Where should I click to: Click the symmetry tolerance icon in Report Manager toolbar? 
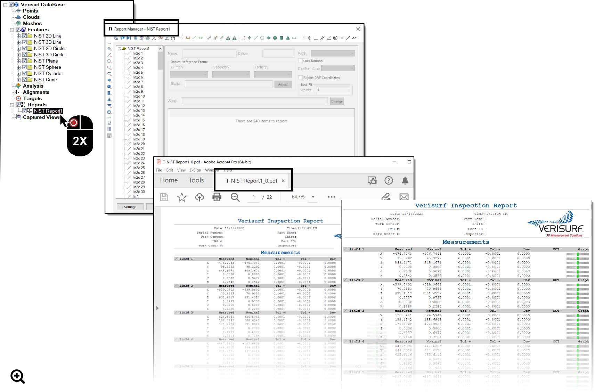342,38
